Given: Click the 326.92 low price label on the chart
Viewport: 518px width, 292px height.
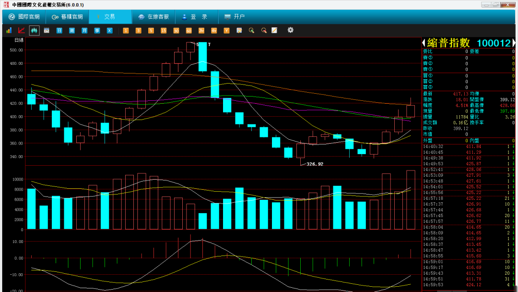Looking at the screenshot, I should [x=315, y=164].
